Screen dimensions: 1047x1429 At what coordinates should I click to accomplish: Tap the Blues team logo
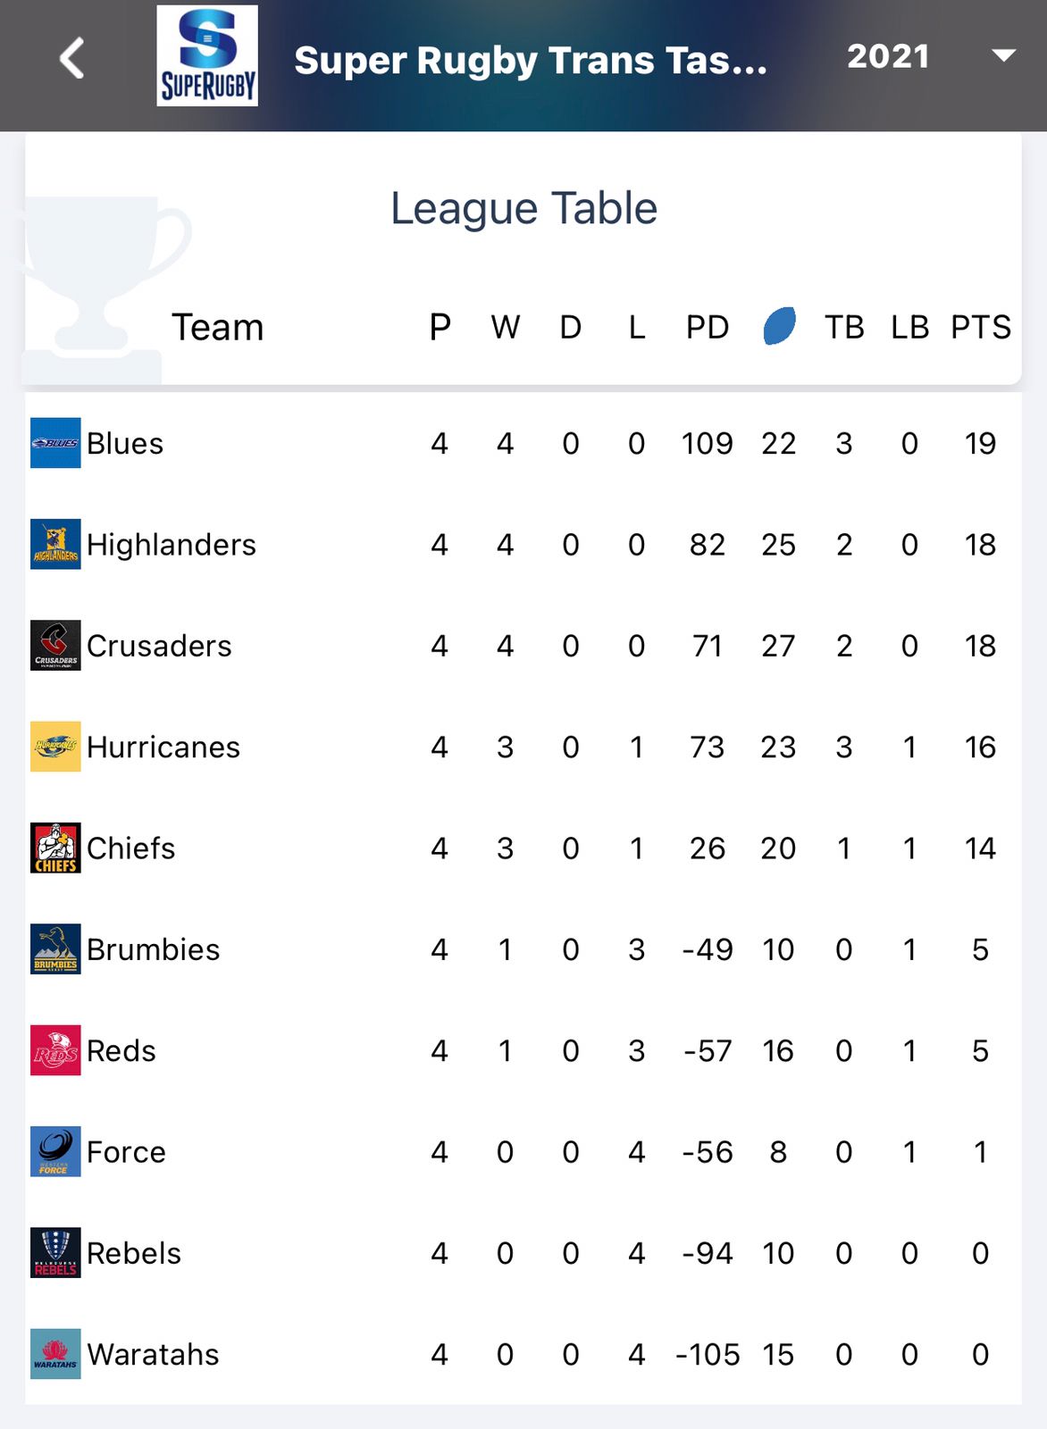point(55,443)
